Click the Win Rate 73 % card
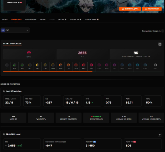Image resolution: width=165 pixels, height=152 pixels. click(32, 101)
